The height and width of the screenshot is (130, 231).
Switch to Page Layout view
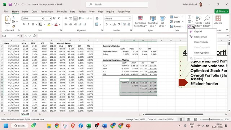tap(188, 119)
